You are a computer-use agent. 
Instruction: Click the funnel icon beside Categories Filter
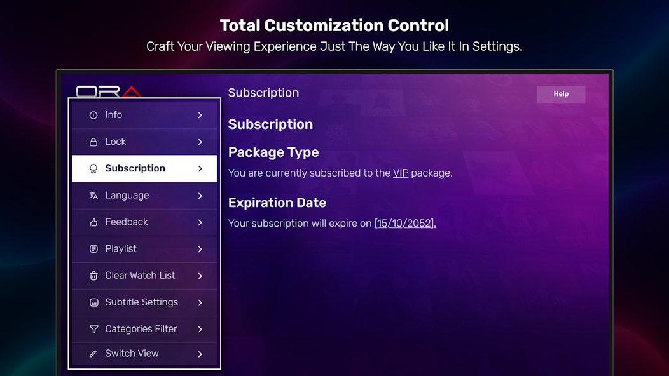coord(93,329)
